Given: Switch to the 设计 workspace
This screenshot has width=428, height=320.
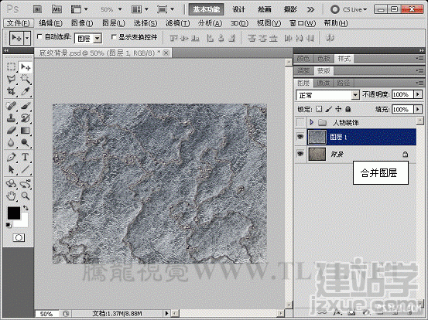Looking at the screenshot, I should (x=238, y=9).
